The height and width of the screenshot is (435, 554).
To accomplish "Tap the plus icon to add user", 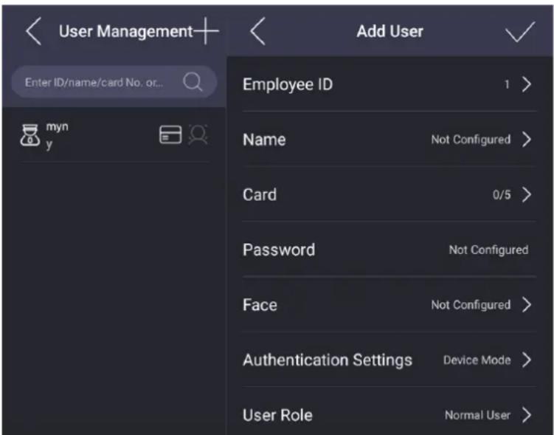I will [207, 31].
